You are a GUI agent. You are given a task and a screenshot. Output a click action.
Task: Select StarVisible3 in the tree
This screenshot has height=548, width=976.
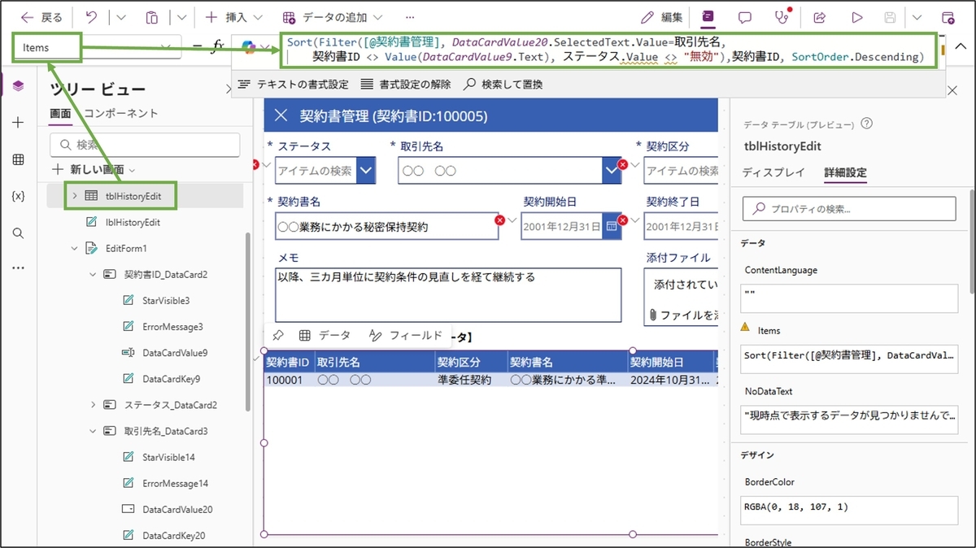tap(166, 301)
